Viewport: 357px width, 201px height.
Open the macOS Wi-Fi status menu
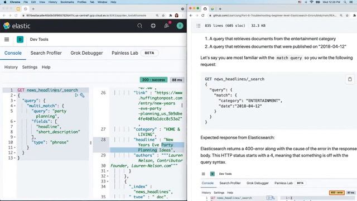tap(311, 2)
